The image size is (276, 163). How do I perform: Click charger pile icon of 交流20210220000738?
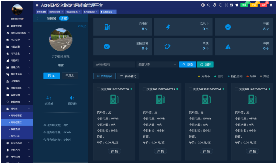pos(114,99)
